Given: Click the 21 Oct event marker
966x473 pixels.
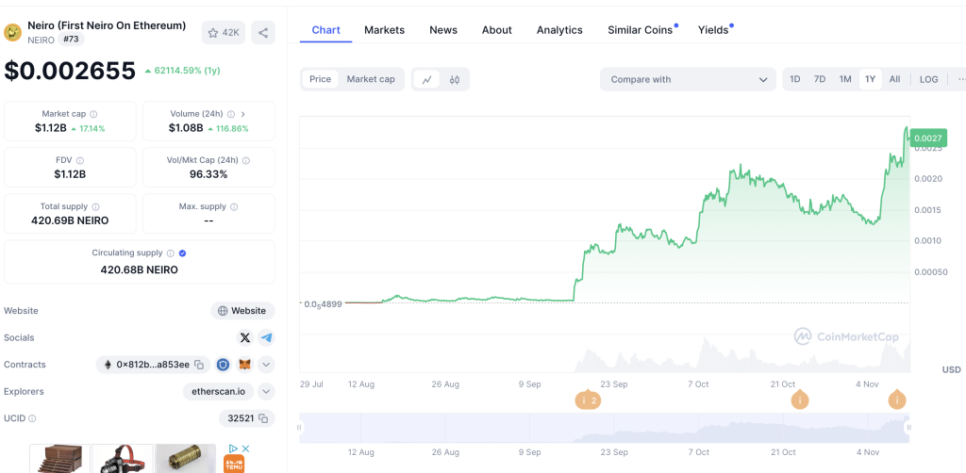Looking at the screenshot, I should pos(800,400).
